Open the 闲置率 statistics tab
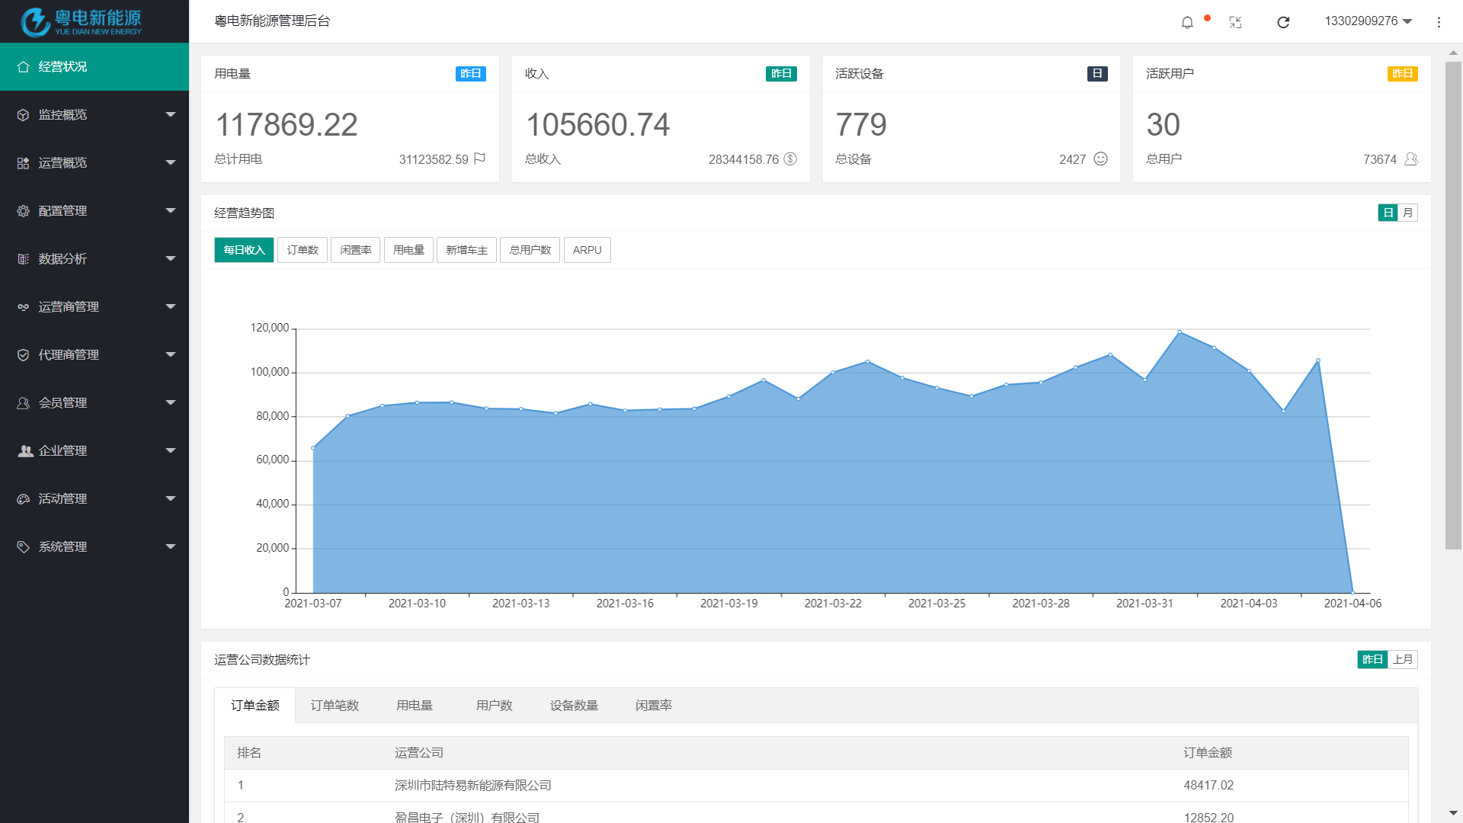 coord(653,706)
